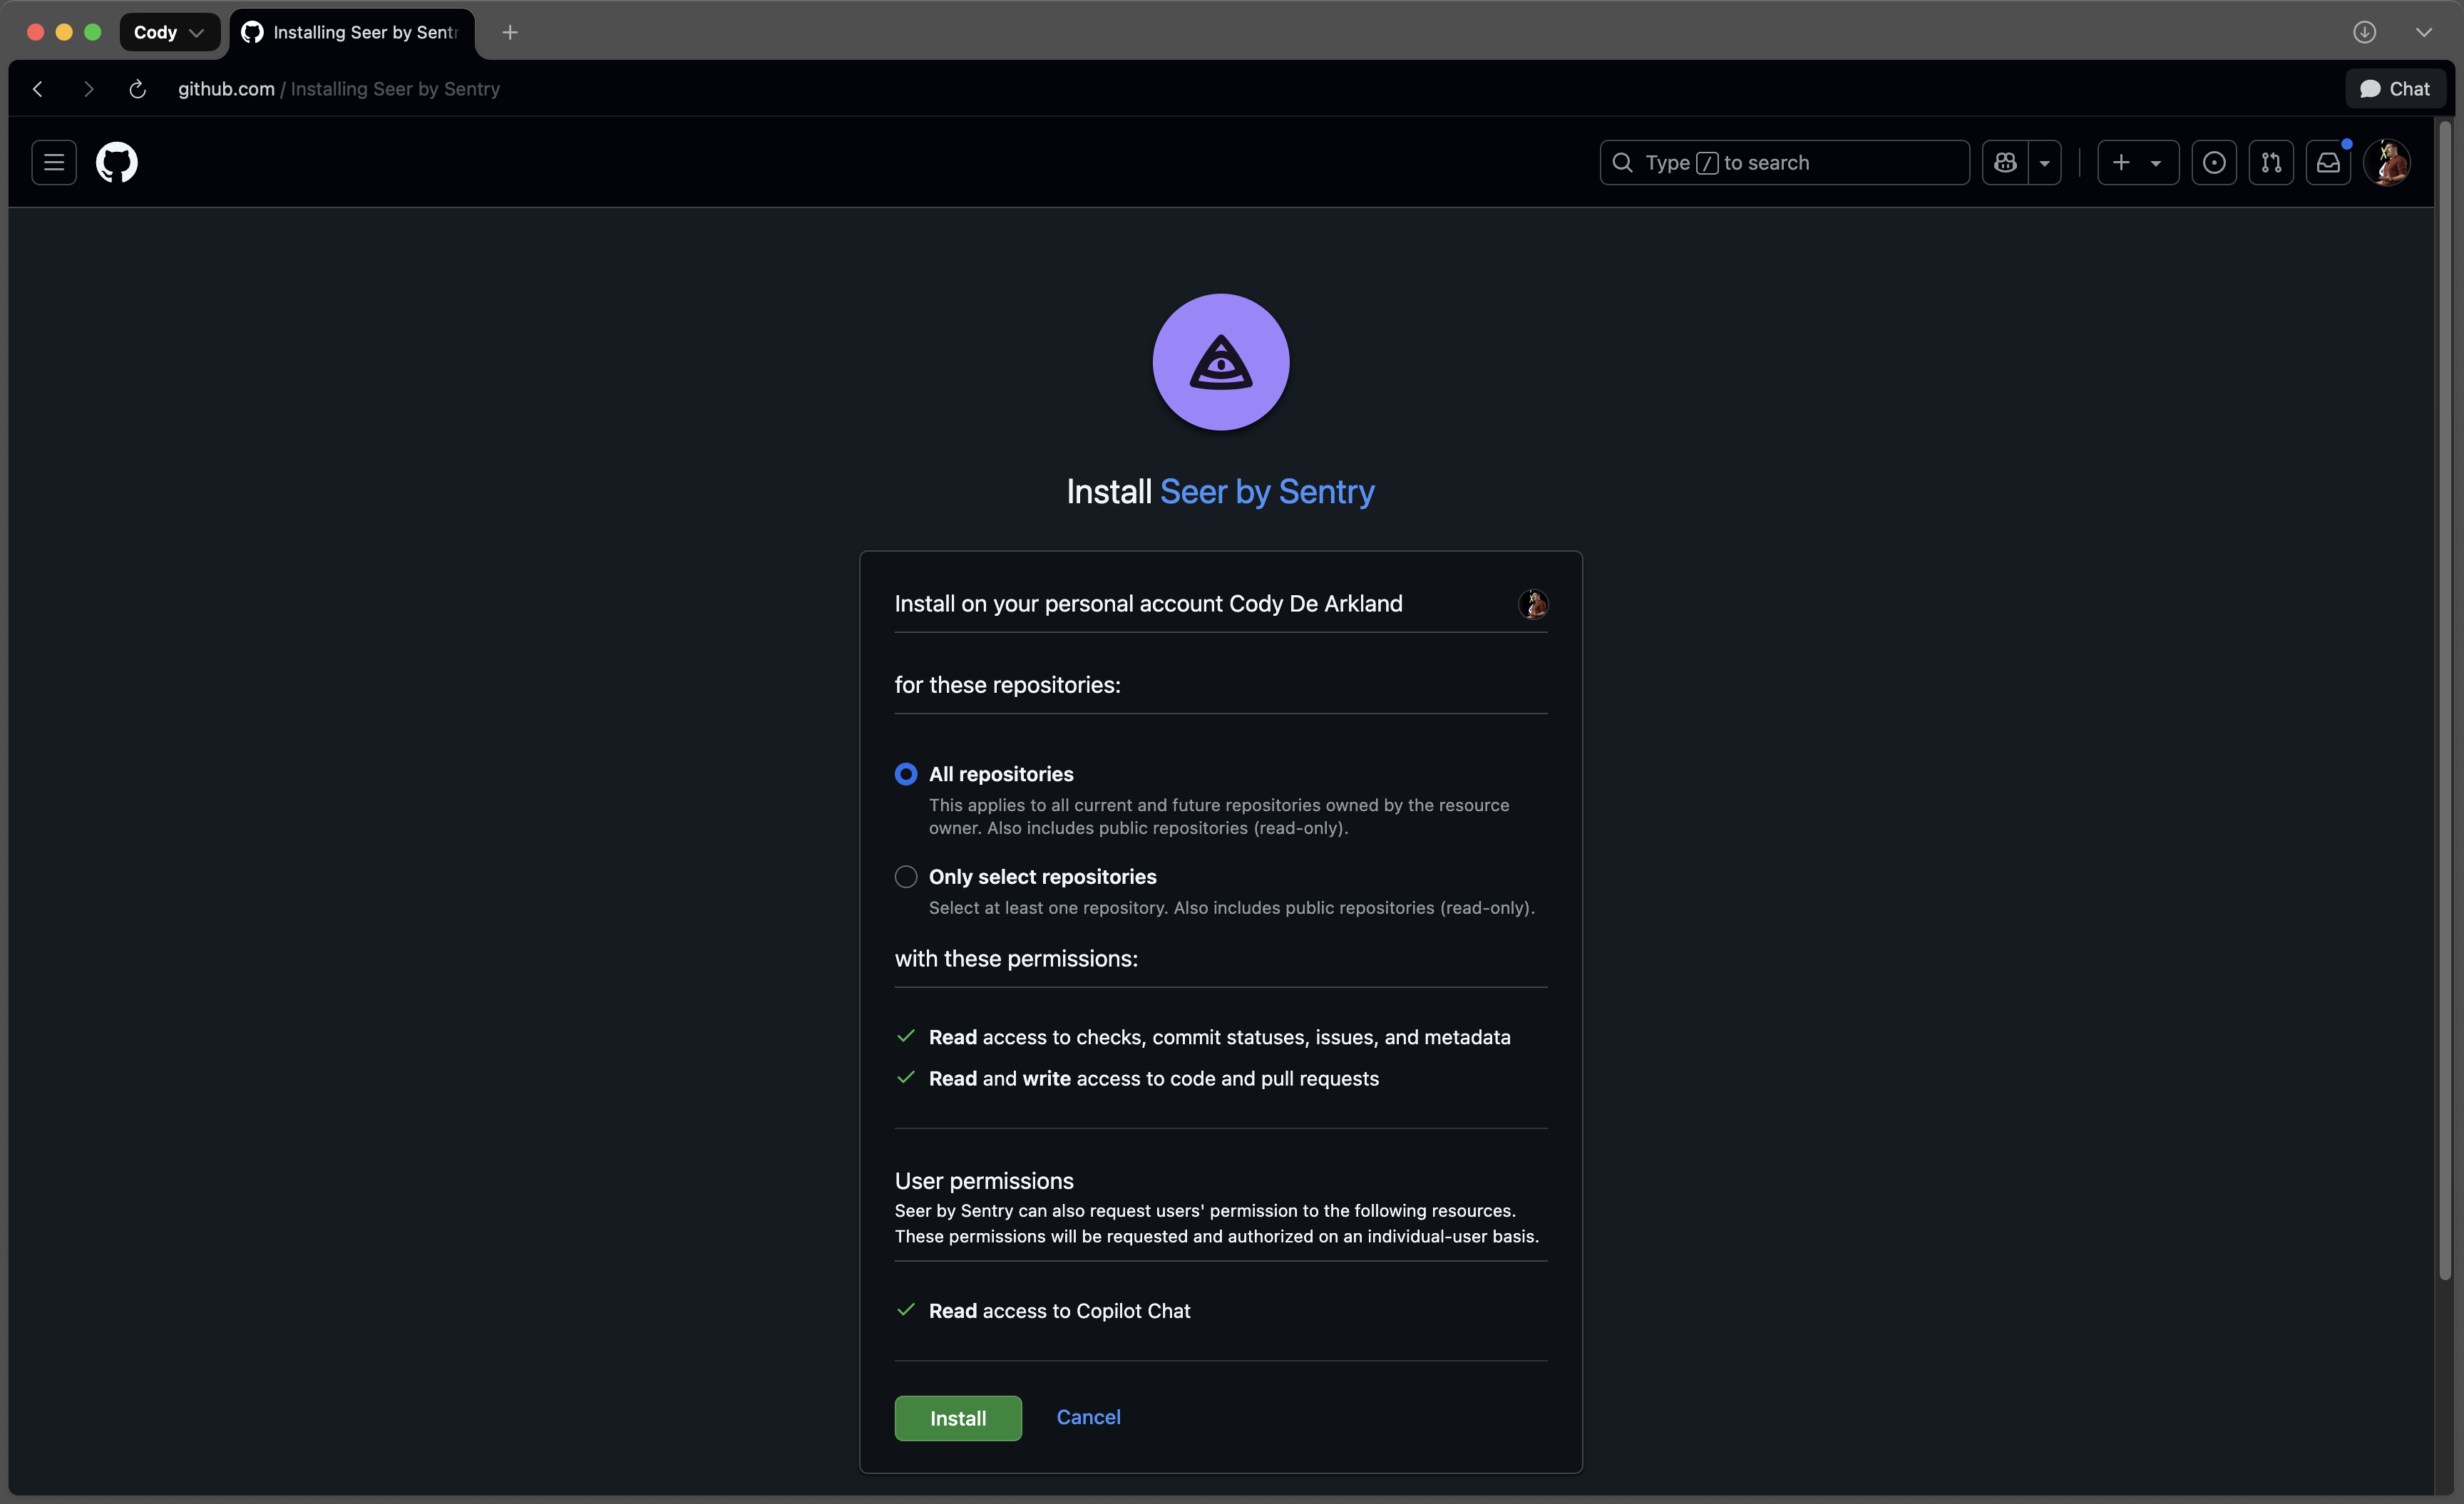Expand the Cody profile dropdown
Image resolution: width=2464 pixels, height=1504 pixels.
coord(170,32)
